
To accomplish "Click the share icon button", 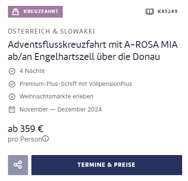I will pyautogui.click(x=18, y=165).
